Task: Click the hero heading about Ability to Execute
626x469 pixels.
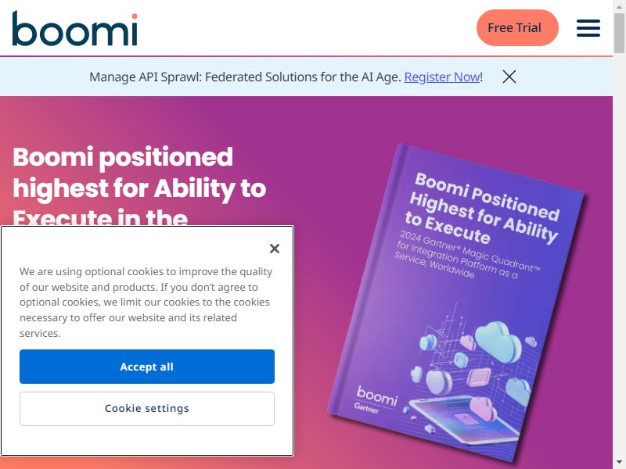Action: tap(139, 188)
